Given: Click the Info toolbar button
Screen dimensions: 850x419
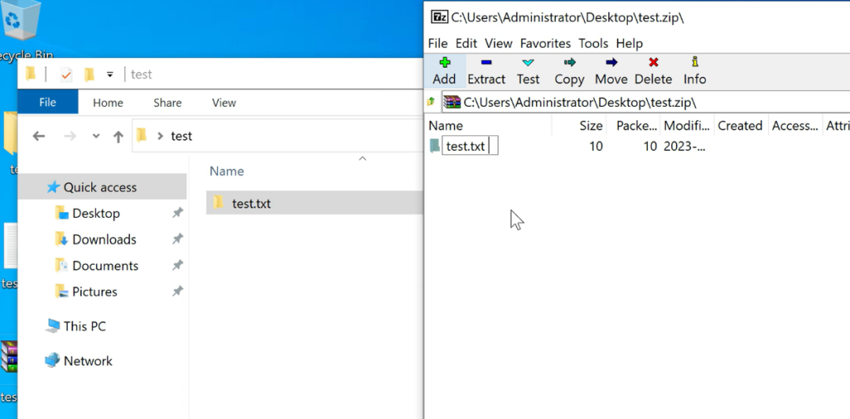Looking at the screenshot, I should [694, 71].
